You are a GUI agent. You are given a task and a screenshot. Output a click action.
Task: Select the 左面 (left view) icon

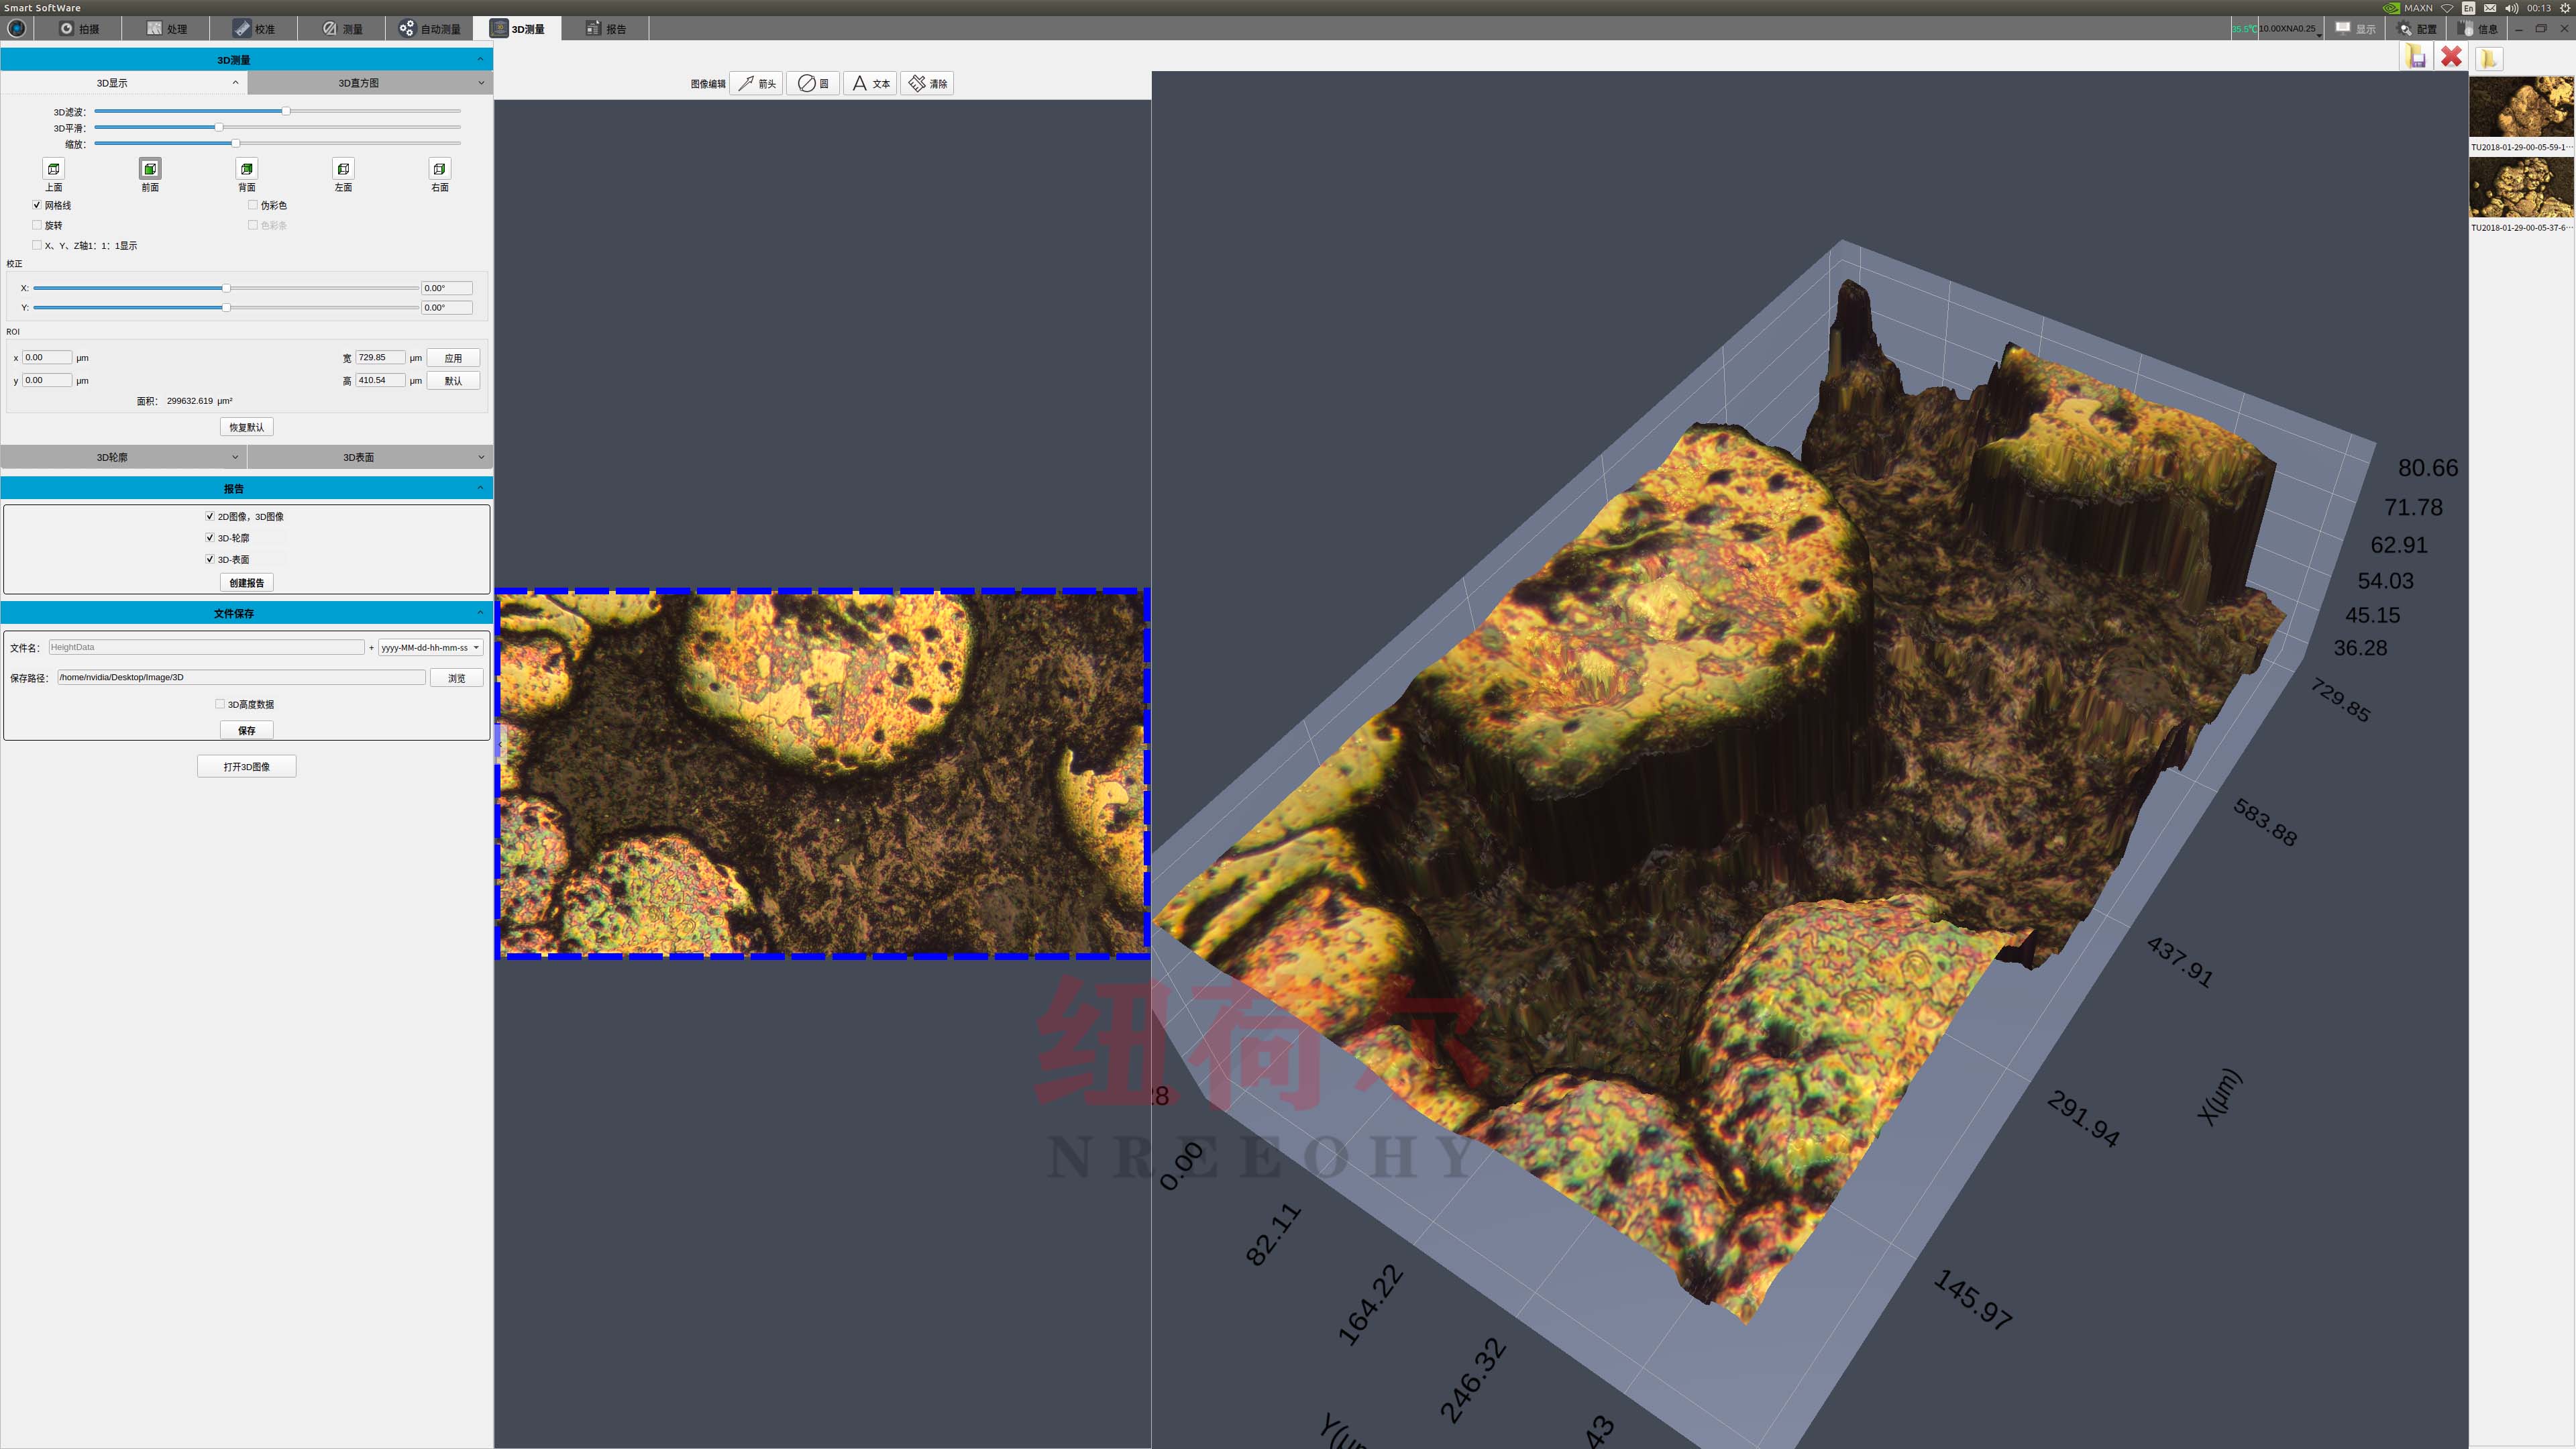pos(343,169)
